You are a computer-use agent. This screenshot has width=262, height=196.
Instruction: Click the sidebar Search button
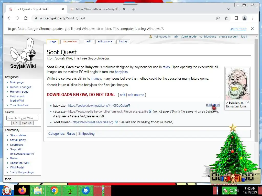(27, 123)
